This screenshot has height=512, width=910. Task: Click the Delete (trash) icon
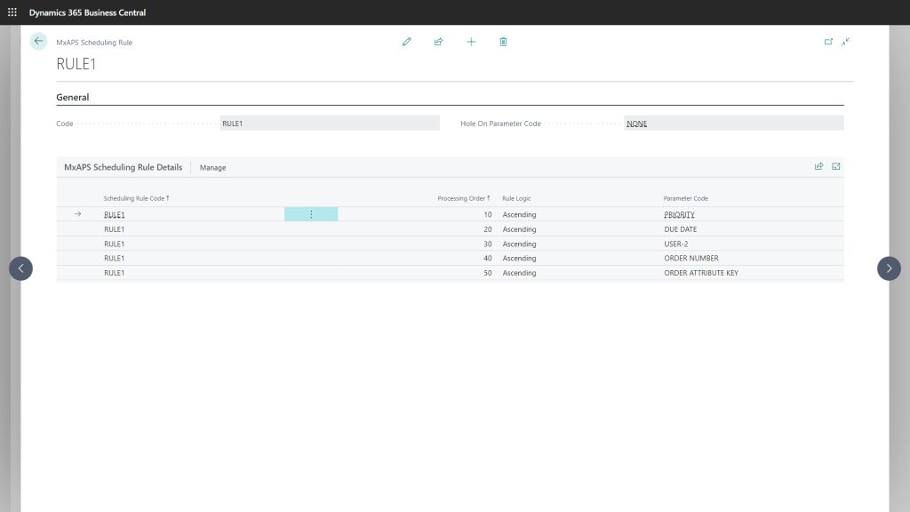[x=503, y=42]
